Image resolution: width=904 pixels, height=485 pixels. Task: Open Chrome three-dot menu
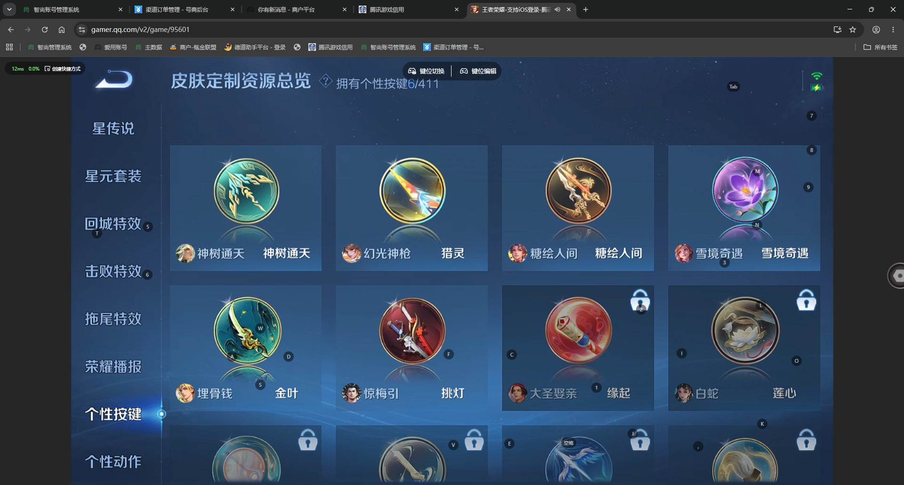[x=893, y=30]
